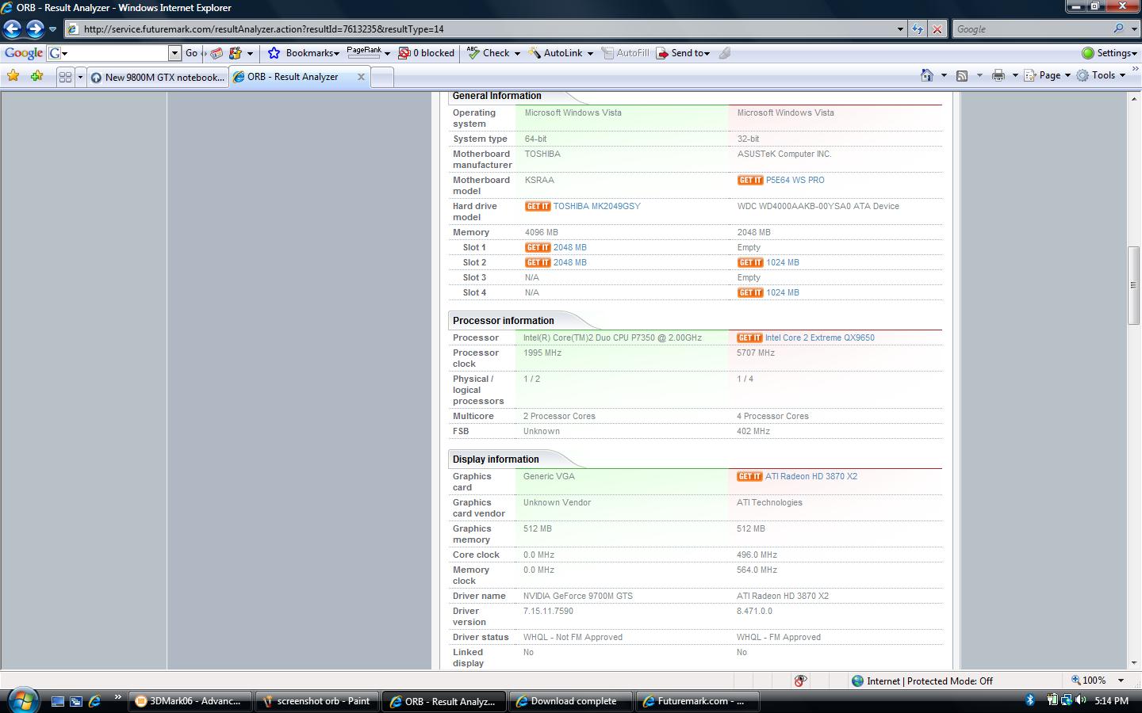This screenshot has width=1142, height=713.
Task: Click the 5:14 PM system clock
Action: (x=1111, y=701)
